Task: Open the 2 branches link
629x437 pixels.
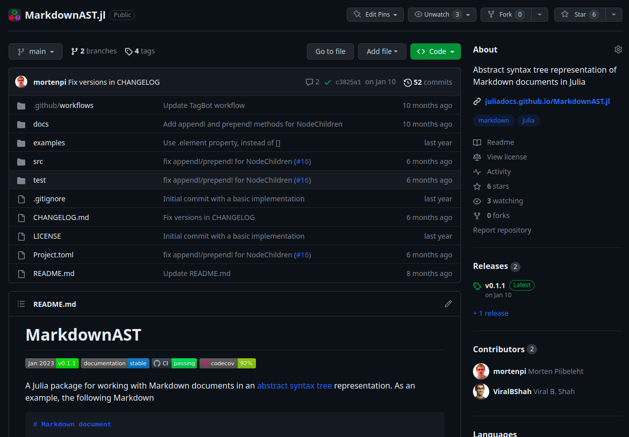Action: click(94, 51)
